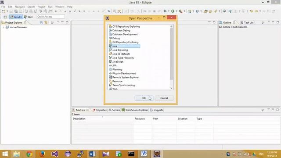Open Google Chrome from the taskbar
This screenshot has width=281, height=158.
pos(29,154)
